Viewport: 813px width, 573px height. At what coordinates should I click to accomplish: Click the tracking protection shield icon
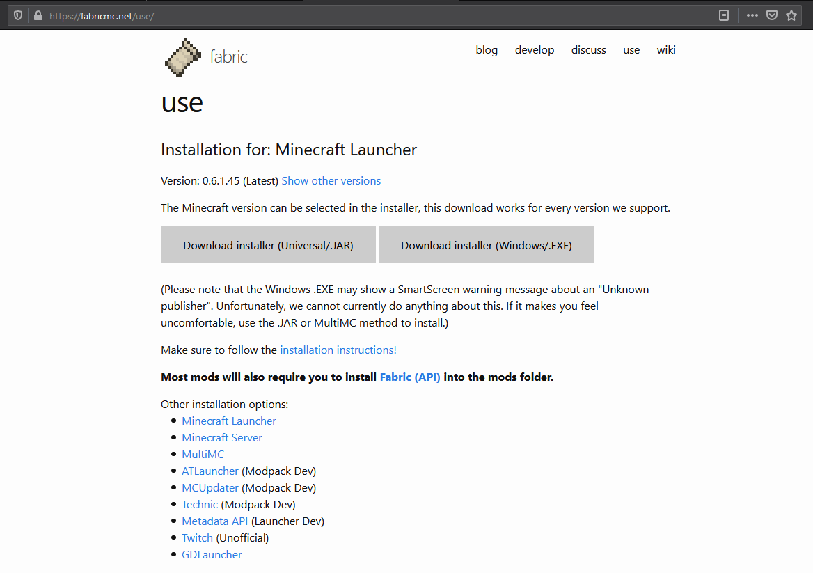click(x=18, y=15)
